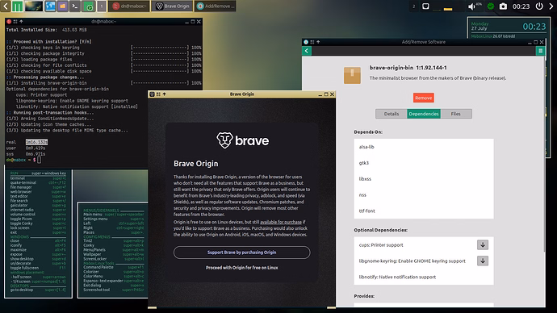Proceed with Origin for free on Linux
Viewport: 557px width, 313px height.
pos(241,268)
